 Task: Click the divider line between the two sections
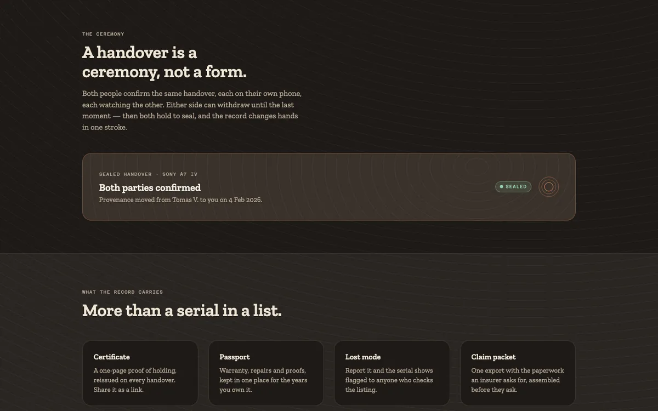pyautogui.click(x=329, y=254)
